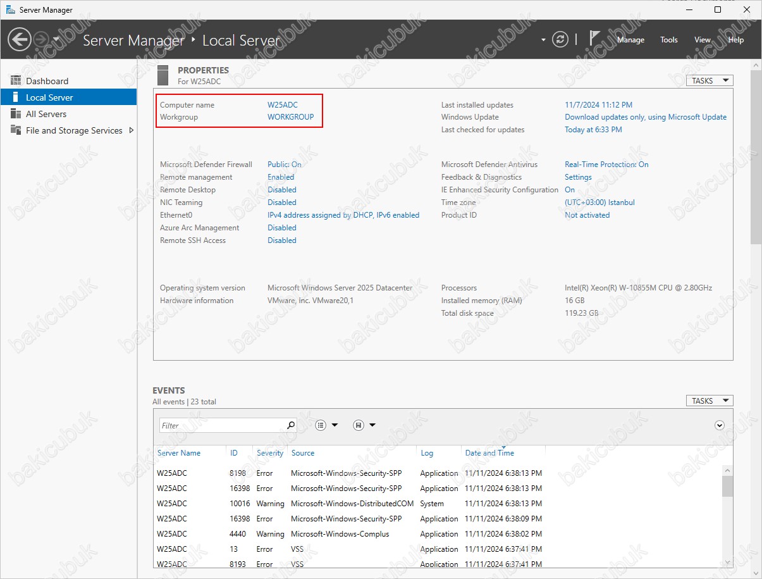Click the Forward navigation arrow

(40, 40)
